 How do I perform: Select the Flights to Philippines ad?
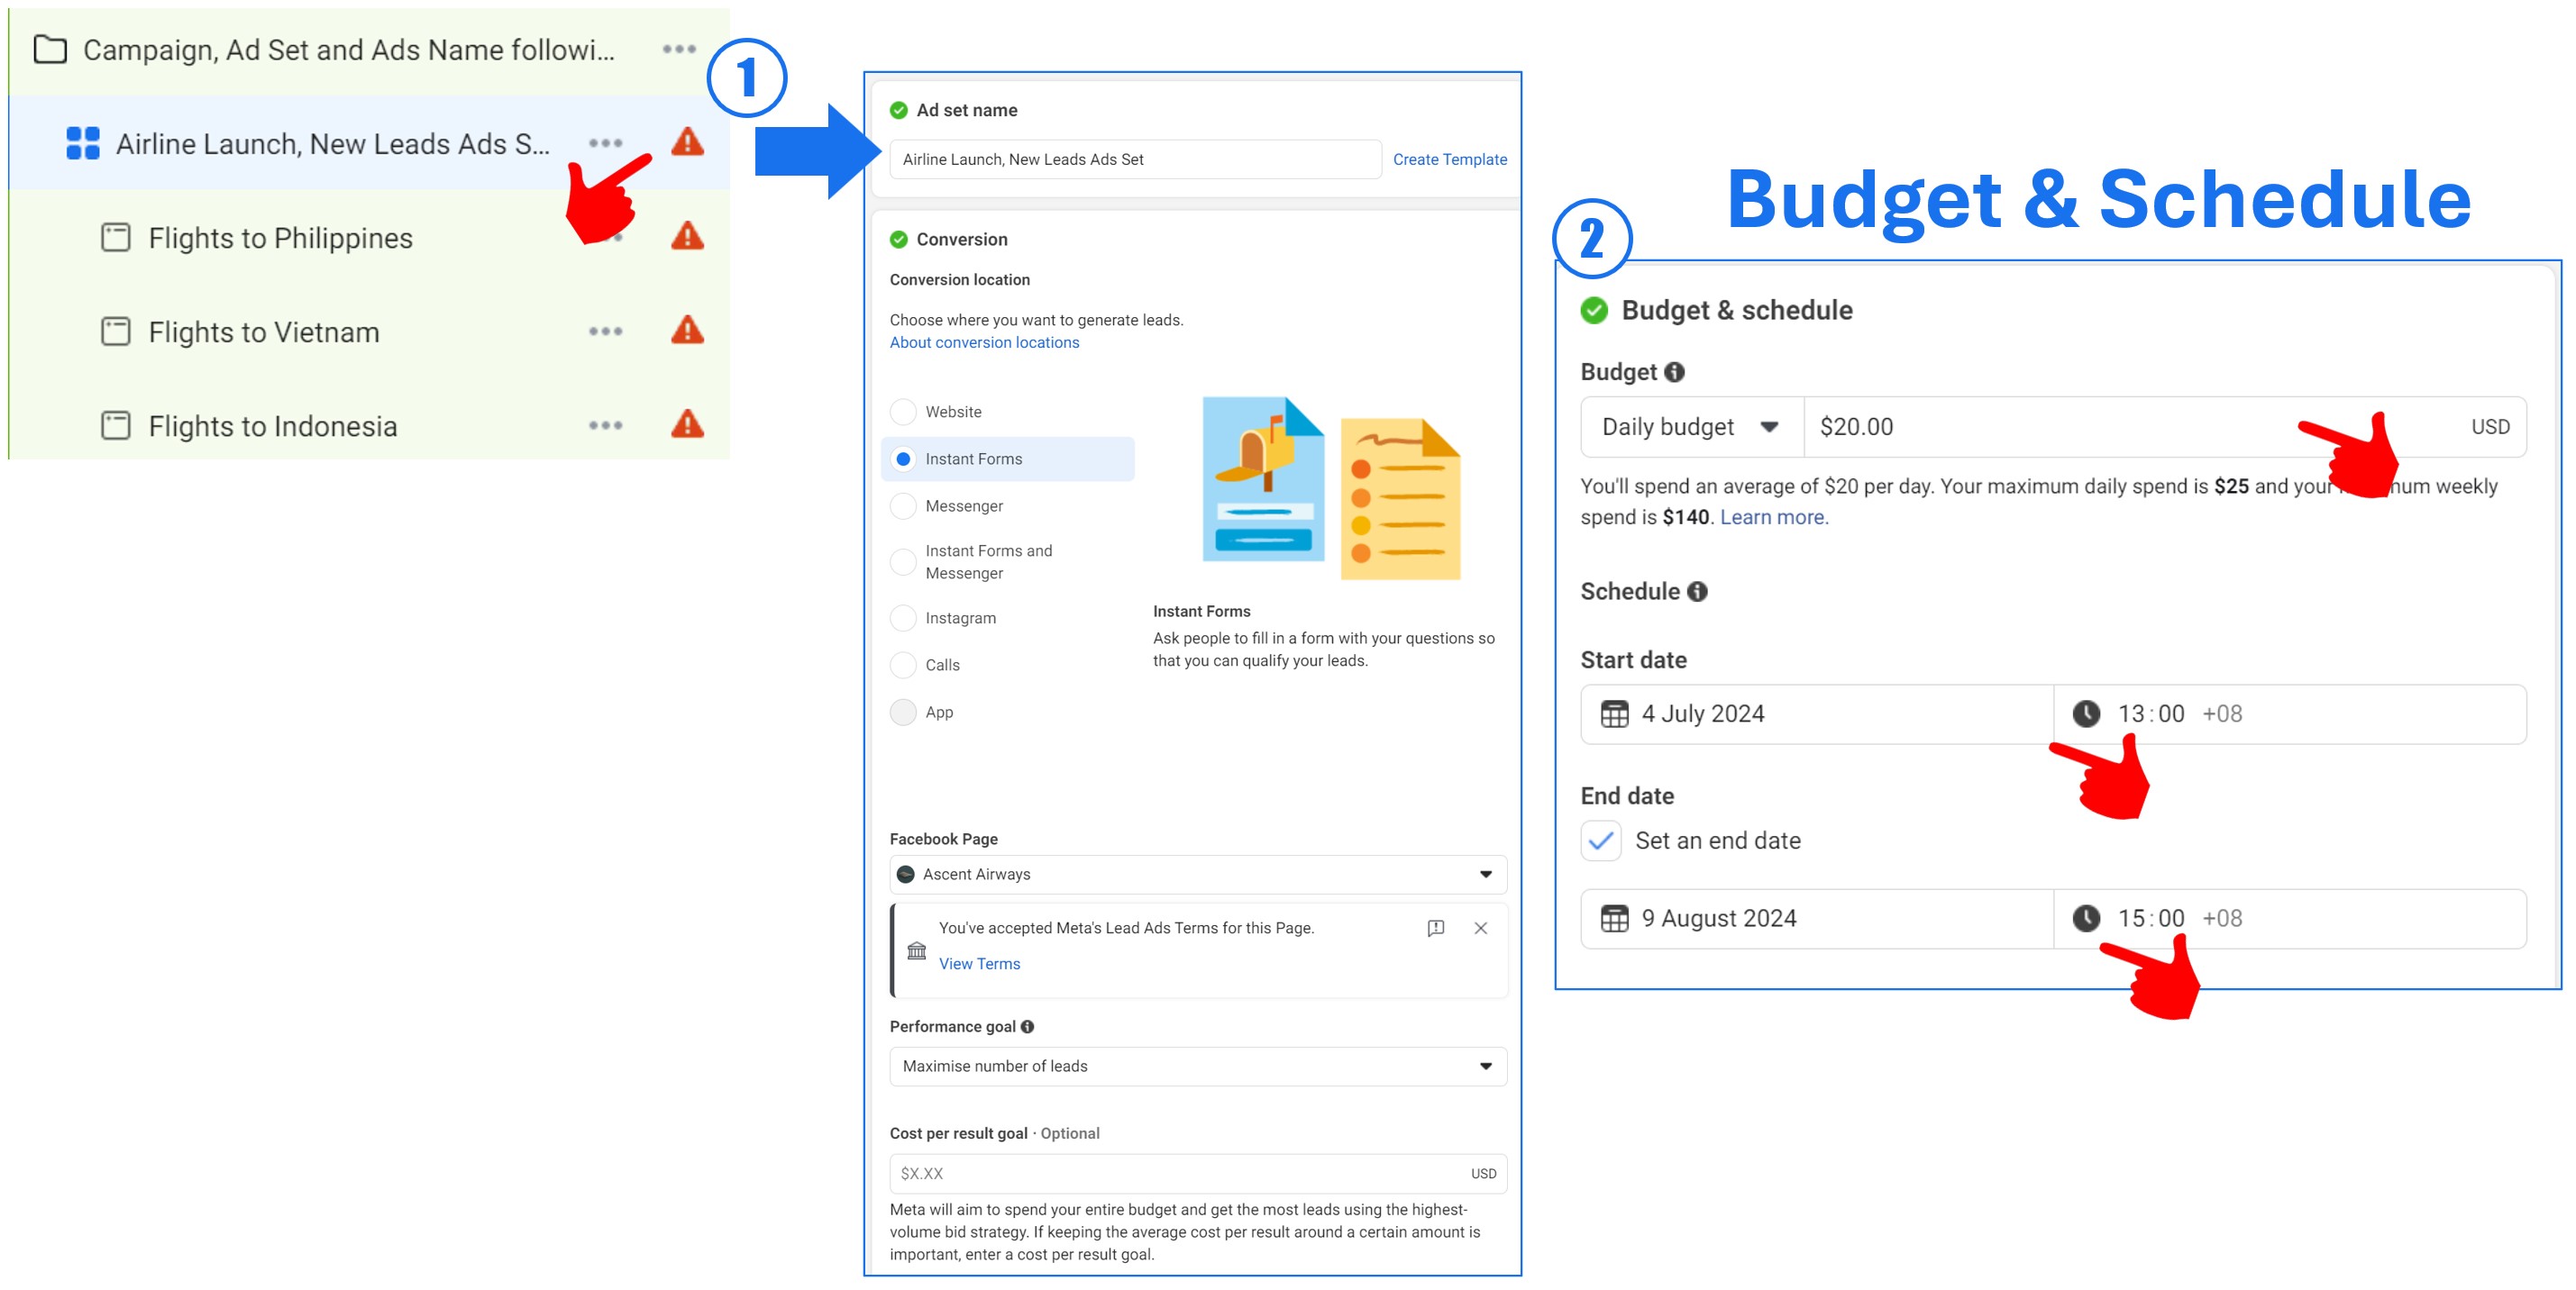pos(280,238)
